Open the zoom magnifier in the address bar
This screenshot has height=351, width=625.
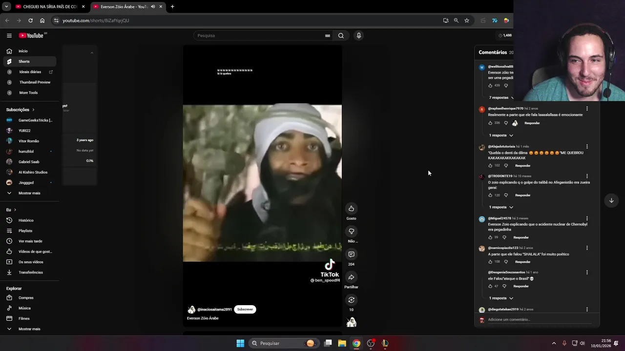[456, 20]
